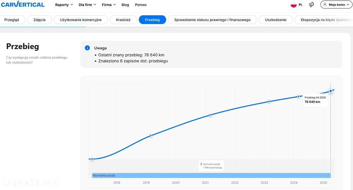
Task: Expand the Raporty dropdown menu
Action: 64,5
